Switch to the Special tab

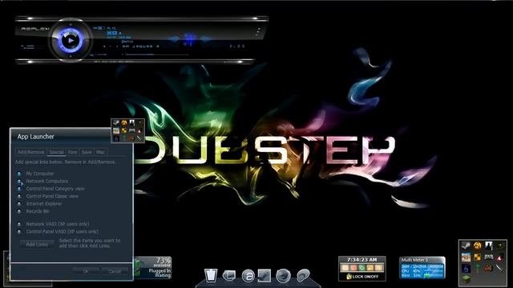tap(56, 152)
